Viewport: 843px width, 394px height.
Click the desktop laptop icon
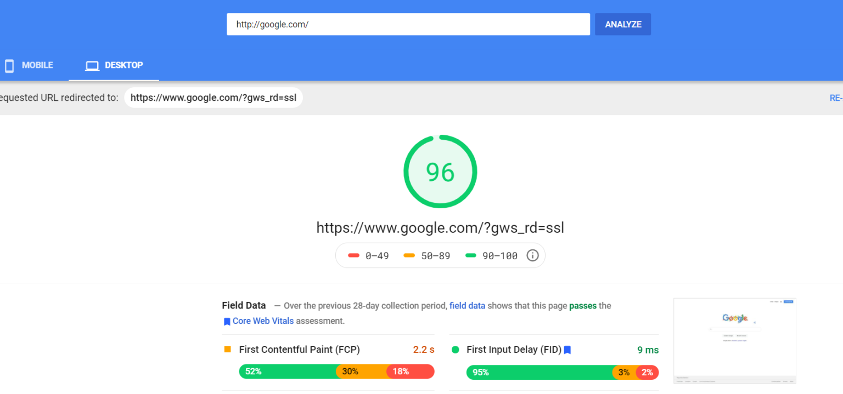tap(92, 66)
